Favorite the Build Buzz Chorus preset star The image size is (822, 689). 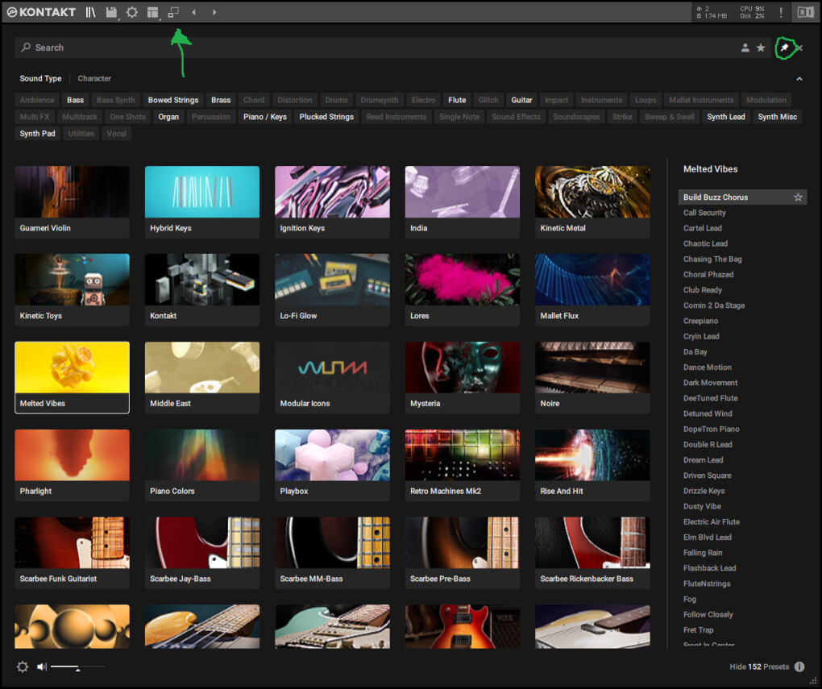point(798,197)
